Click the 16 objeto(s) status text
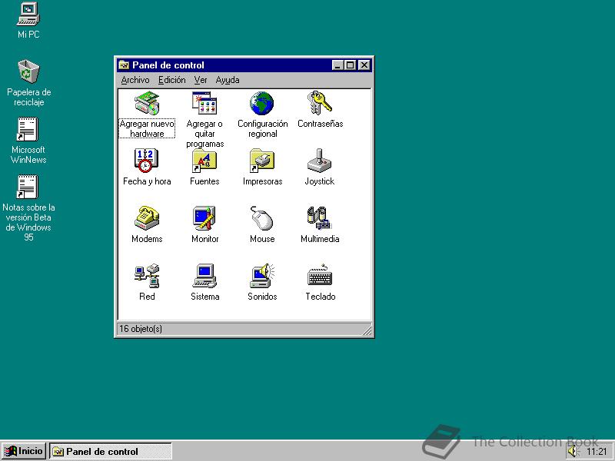This screenshot has height=461, width=615. pyautogui.click(x=141, y=329)
